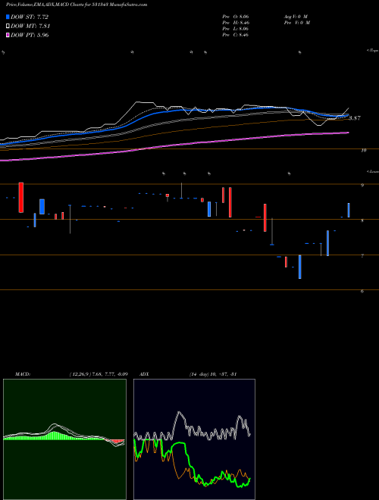Click the last blue candlestick on the right
Image resolution: width=379 pixels, height=500 pixels.
(349, 210)
